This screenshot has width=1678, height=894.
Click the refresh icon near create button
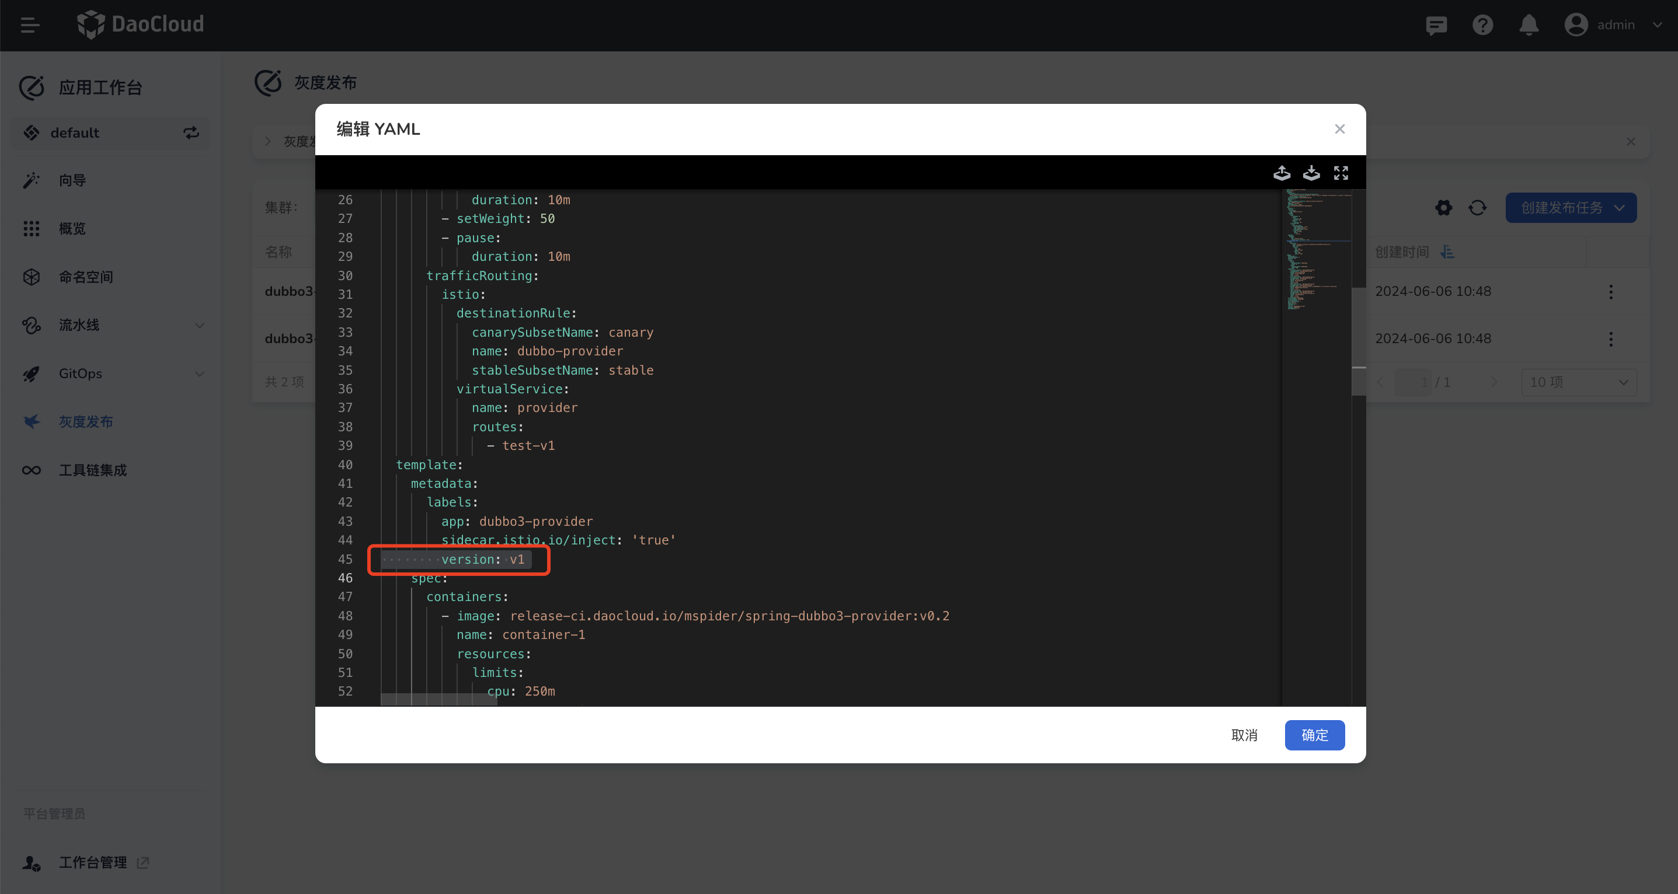1477,208
